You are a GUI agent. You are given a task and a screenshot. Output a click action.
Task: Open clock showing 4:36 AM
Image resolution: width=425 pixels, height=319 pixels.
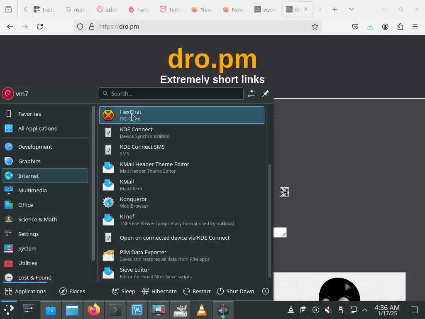click(x=387, y=310)
